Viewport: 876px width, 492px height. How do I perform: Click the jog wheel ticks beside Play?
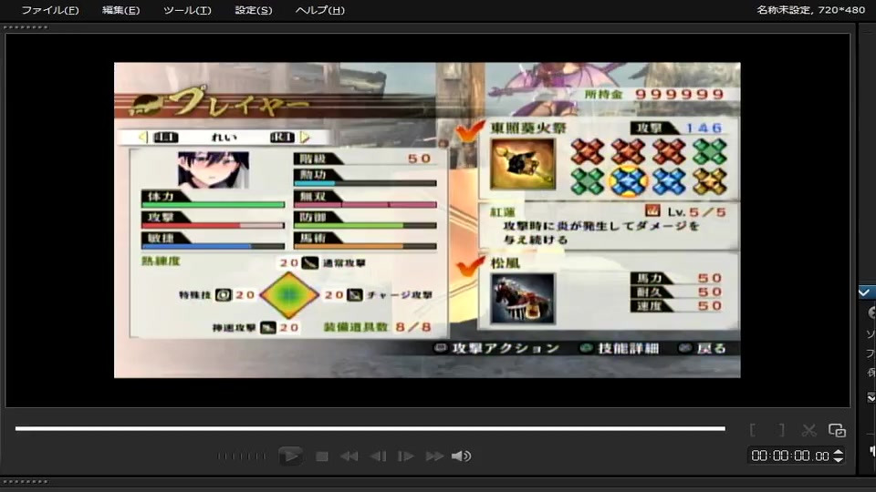pyautogui.click(x=242, y=456)
